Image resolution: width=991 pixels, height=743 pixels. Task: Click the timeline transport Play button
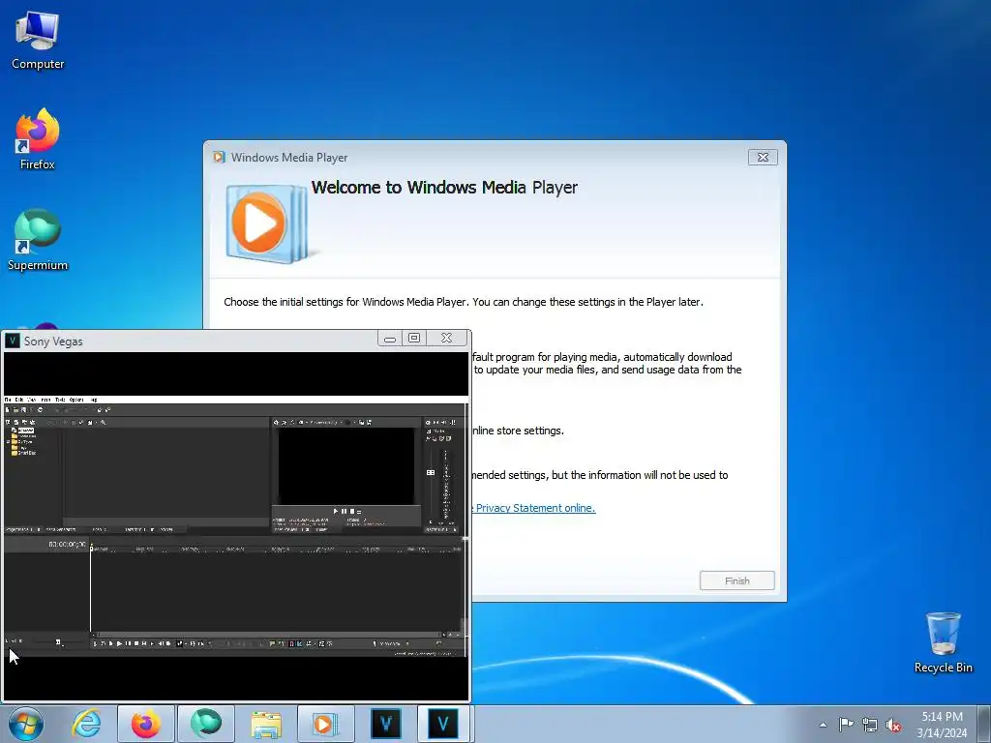pyautogui.click(x=119, y=643)
